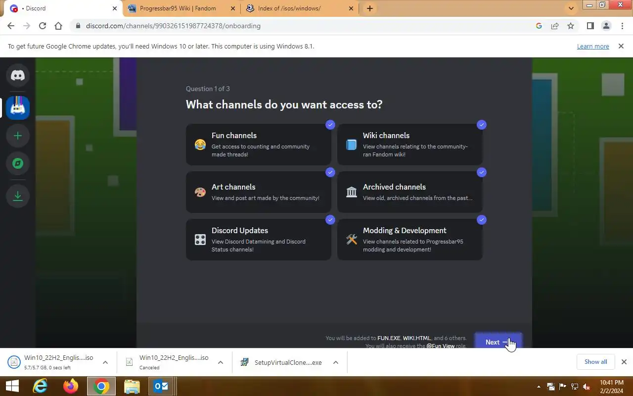Open Download Apps arrow icon
633x396 pixels.
18,196
